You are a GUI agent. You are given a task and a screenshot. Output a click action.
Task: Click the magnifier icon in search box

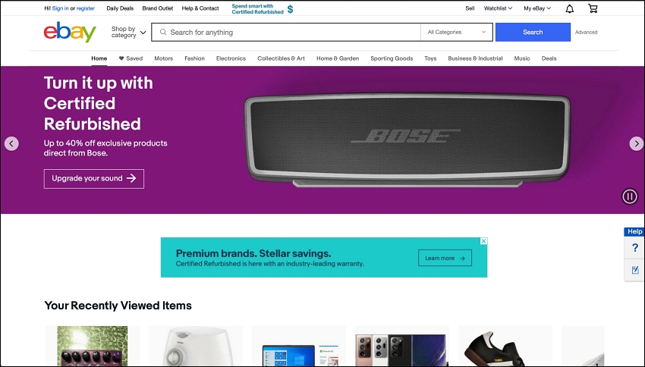tap(163, 32)
